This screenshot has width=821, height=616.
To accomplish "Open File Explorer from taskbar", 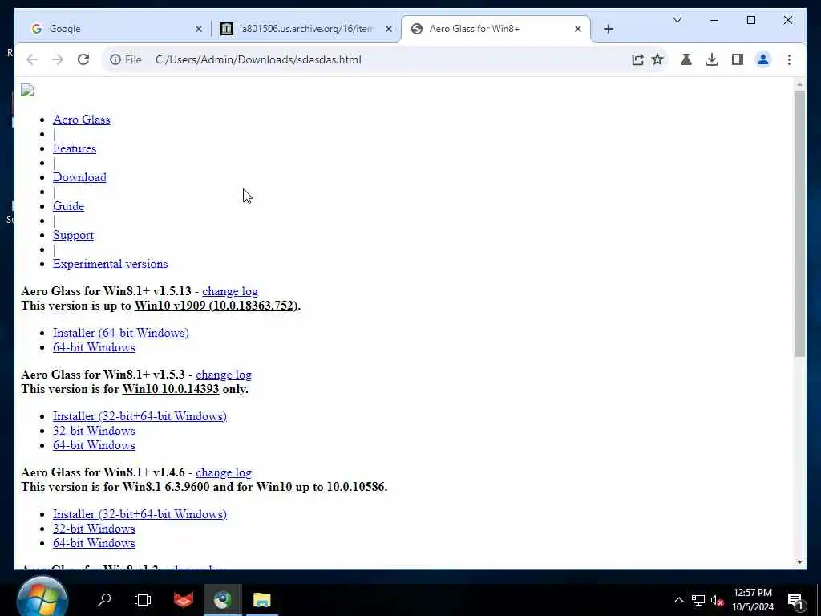I will 262,599.
